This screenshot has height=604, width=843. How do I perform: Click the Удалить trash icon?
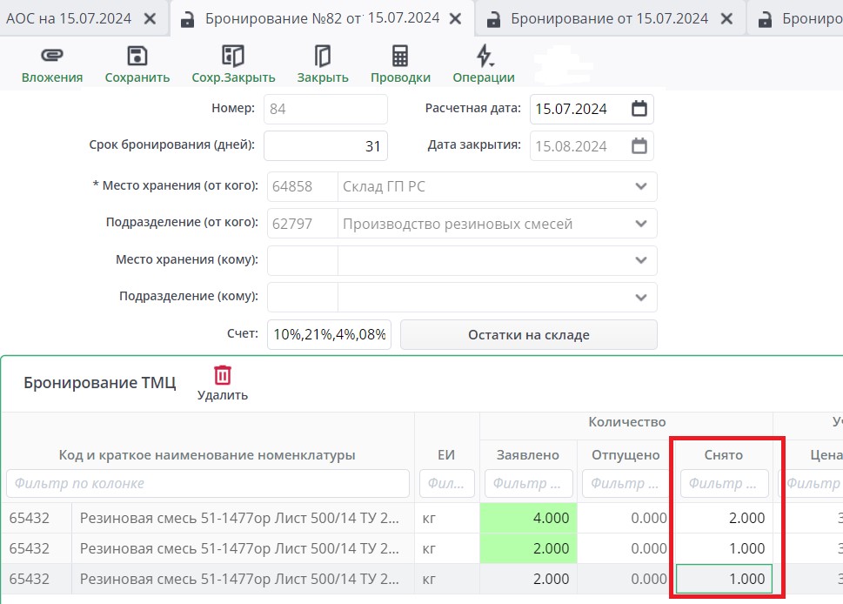[x=223, y=375]
